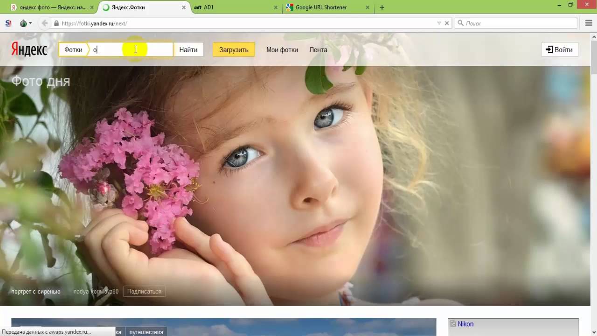Subscribe with the Подписаться button
This screenshot has width=597, height=336.
[x=144, y=292]
